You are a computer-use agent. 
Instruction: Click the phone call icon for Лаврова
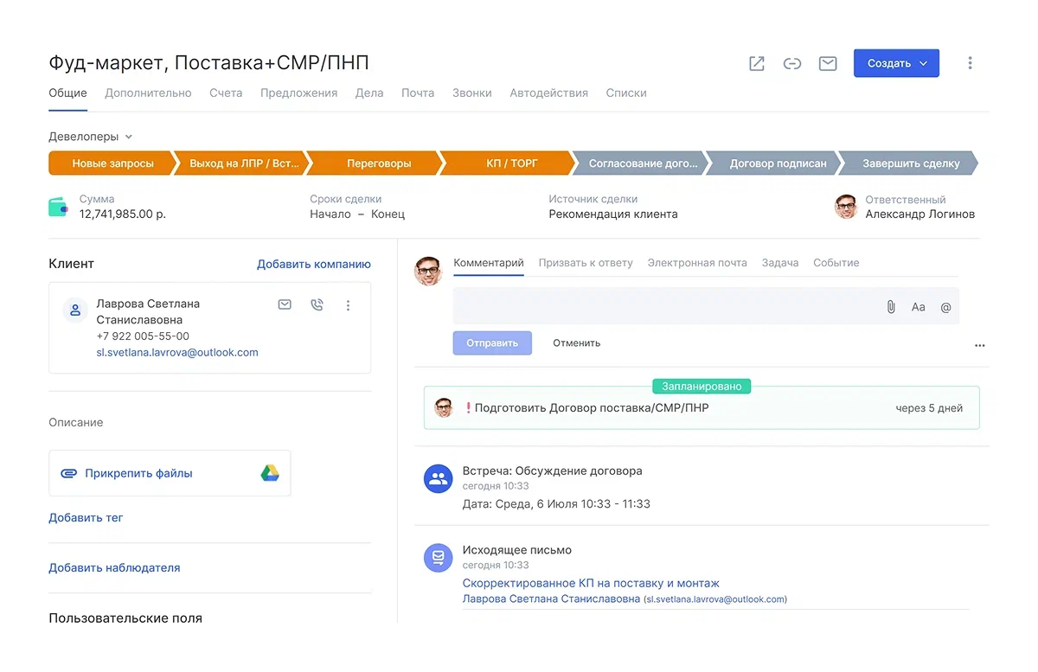pos(317,304)
